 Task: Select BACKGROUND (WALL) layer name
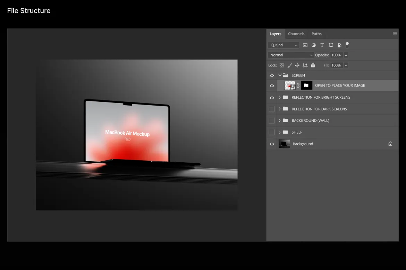click(x=311, y=120)
